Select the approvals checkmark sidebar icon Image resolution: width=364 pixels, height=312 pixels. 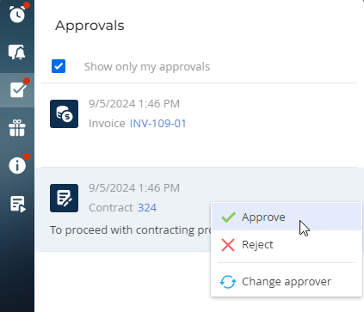(x=17, y=89)
